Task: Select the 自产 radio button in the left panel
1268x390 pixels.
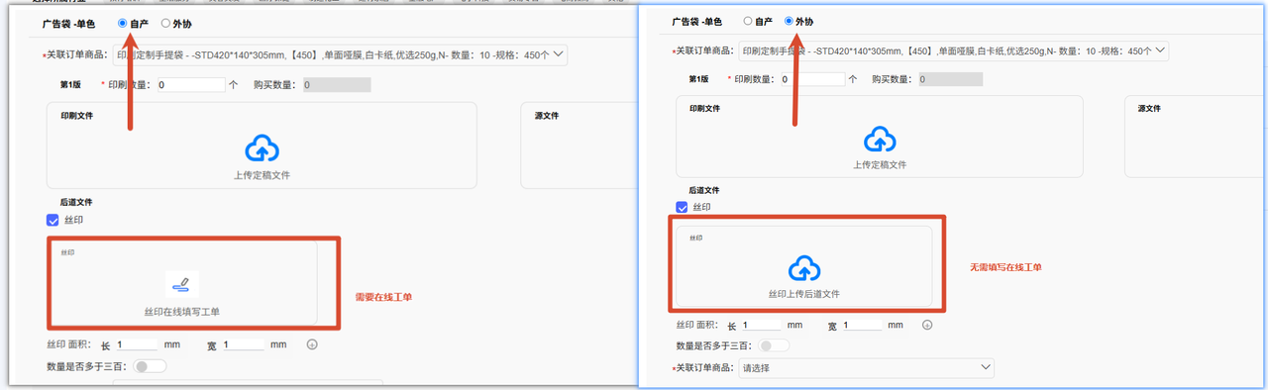Action: click(x=122, y=23)
